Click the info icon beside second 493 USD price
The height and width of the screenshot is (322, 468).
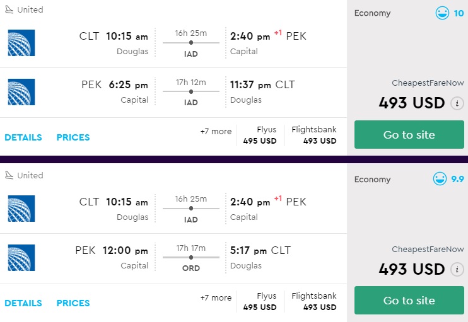coord(457,270)
